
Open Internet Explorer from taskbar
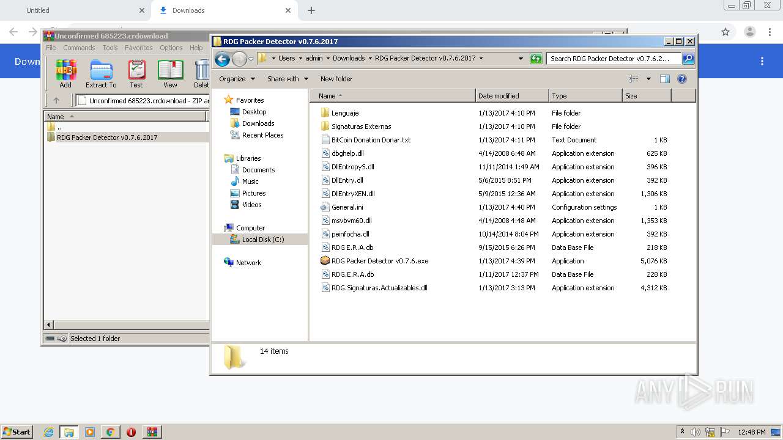(x=48, y=432)
